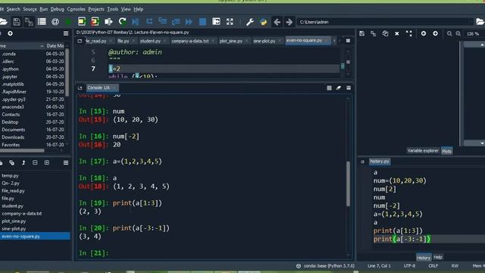This screenshot has height=273, width=485.
Task: Click Zoom in magnifier in Plots pane
Action: tap(458, 33)
